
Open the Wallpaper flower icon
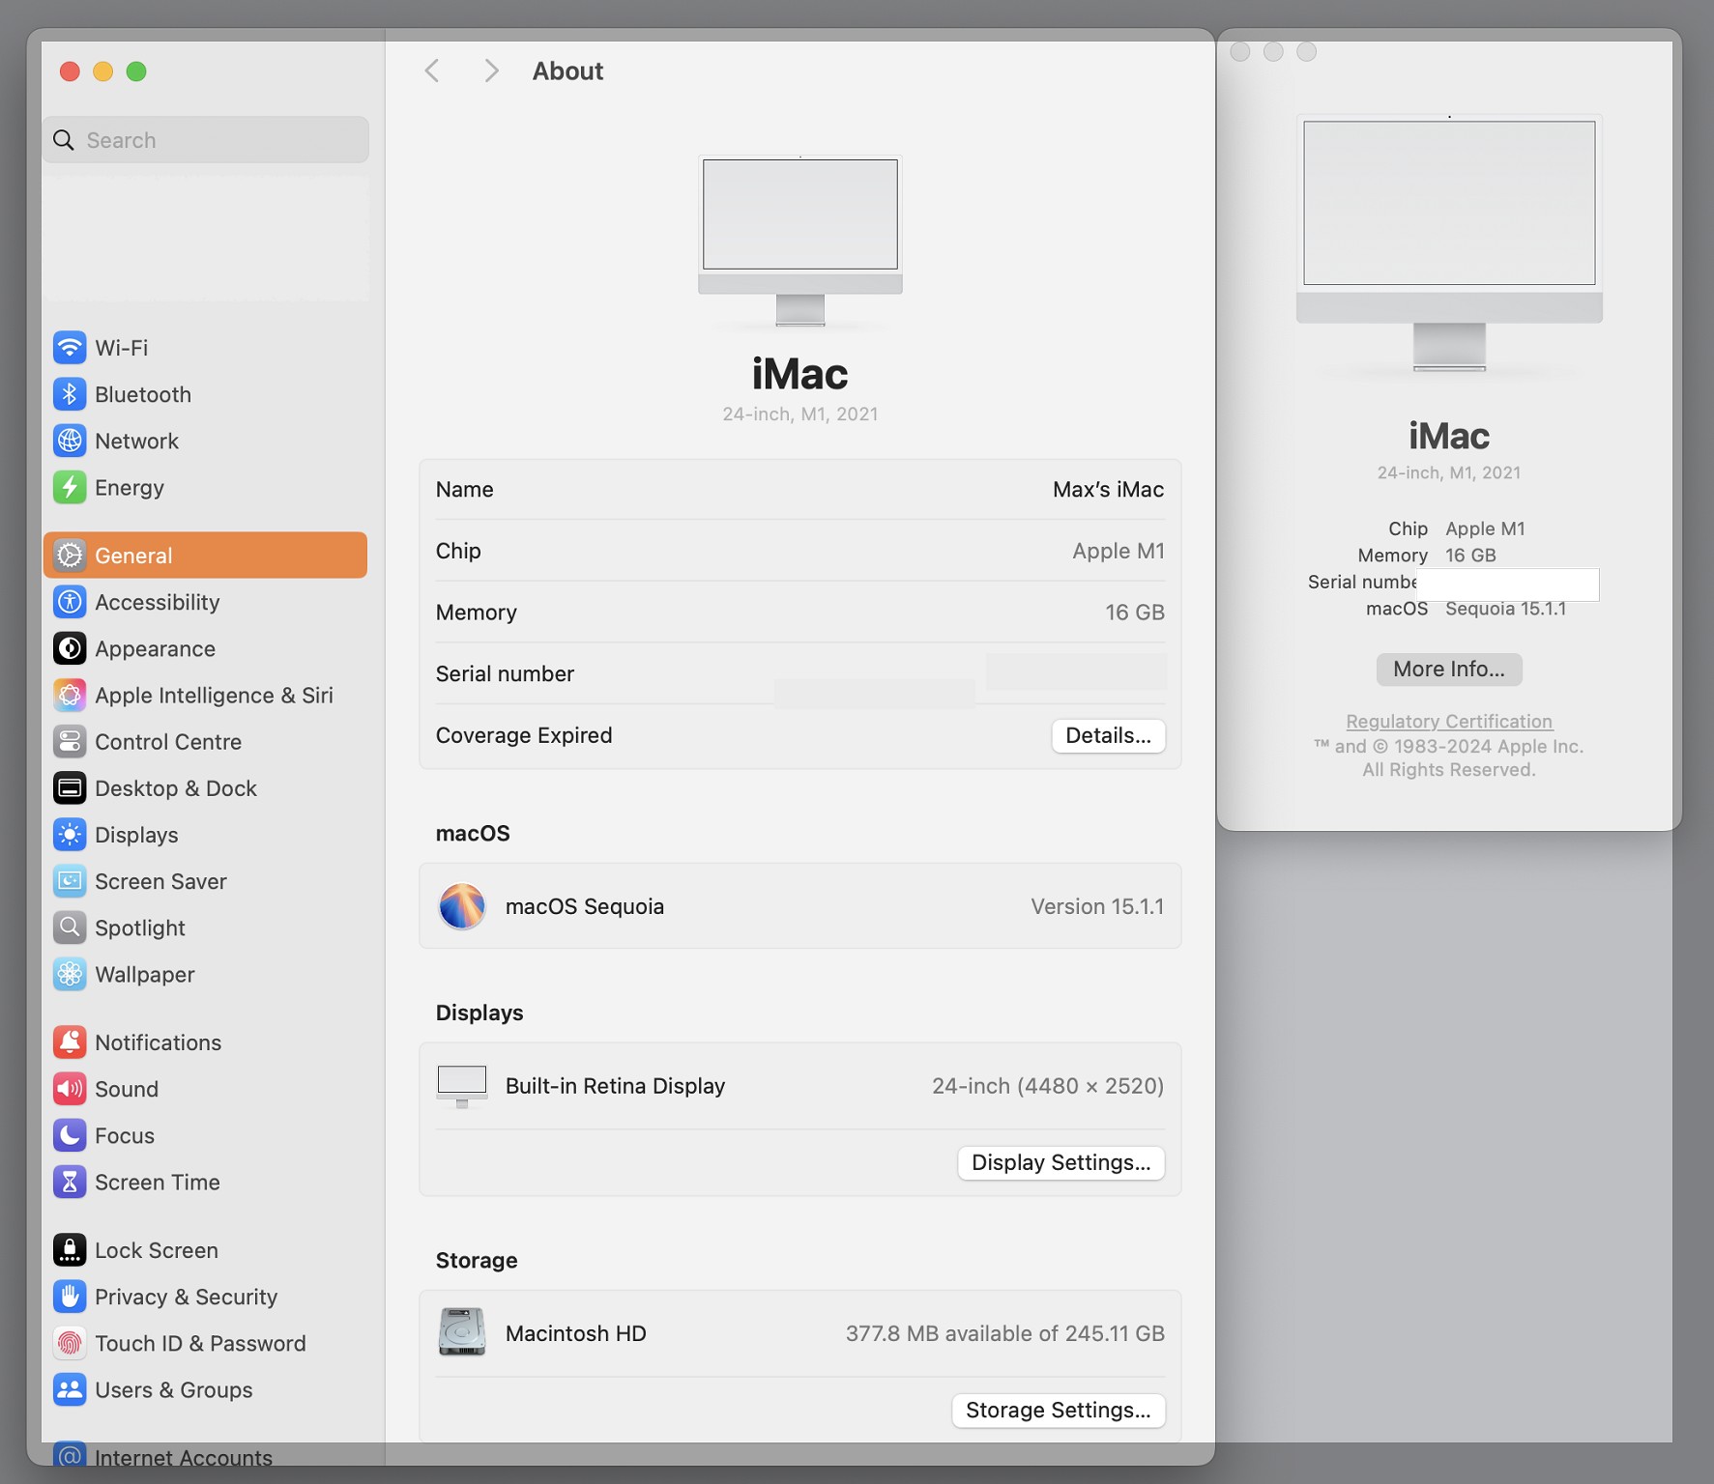[x=70, y=974]
